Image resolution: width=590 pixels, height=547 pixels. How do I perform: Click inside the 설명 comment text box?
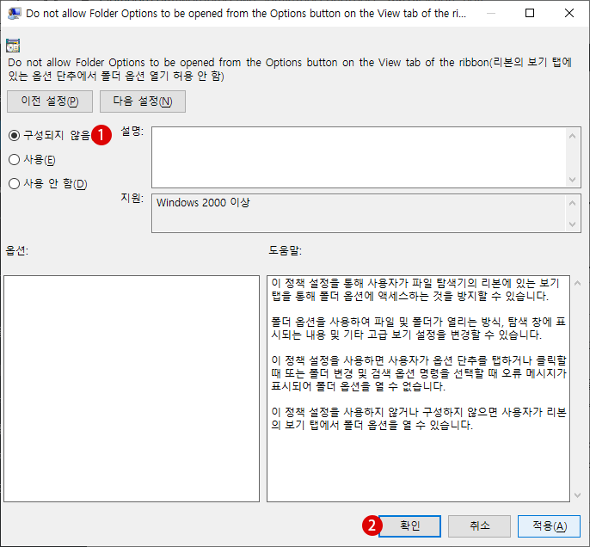point(359,157)
